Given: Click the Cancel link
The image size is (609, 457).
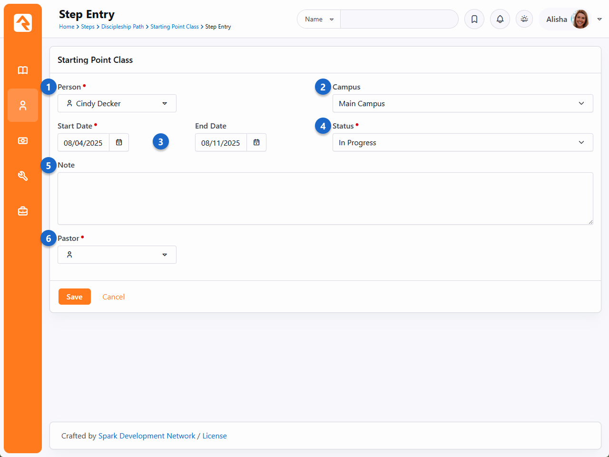Looking at the screenshot, I should (113, 297).
